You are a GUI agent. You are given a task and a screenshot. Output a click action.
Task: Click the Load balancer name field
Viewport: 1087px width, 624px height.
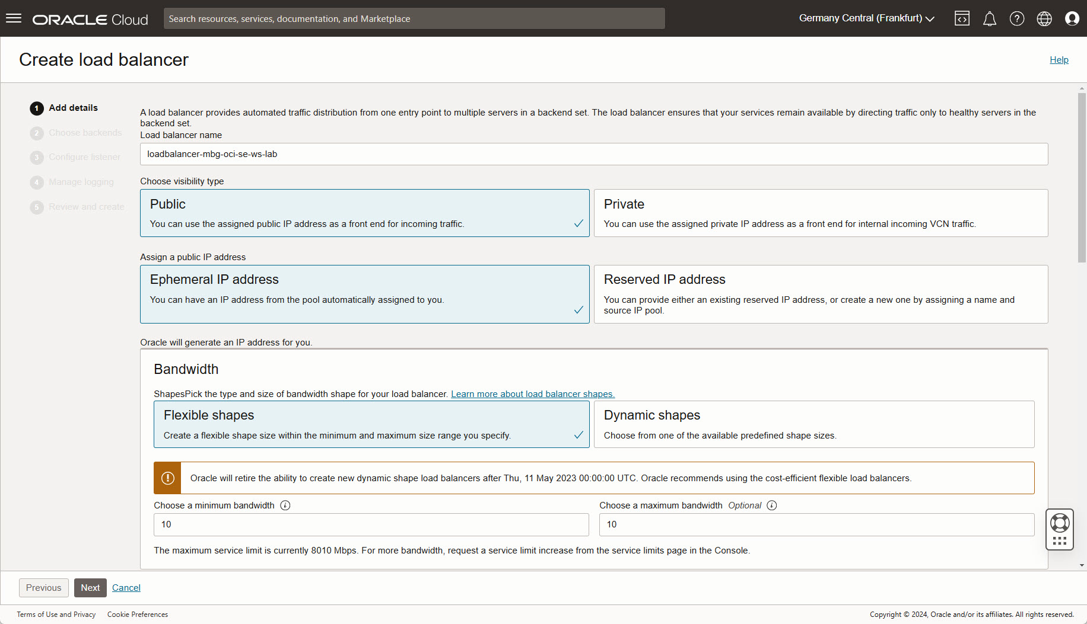pos(594,154)
